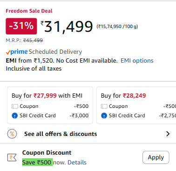Viewport: 176px width, 171px height.
Task: Click coupon icon in ₹28,249 offer card
Action: coord(104,107)
